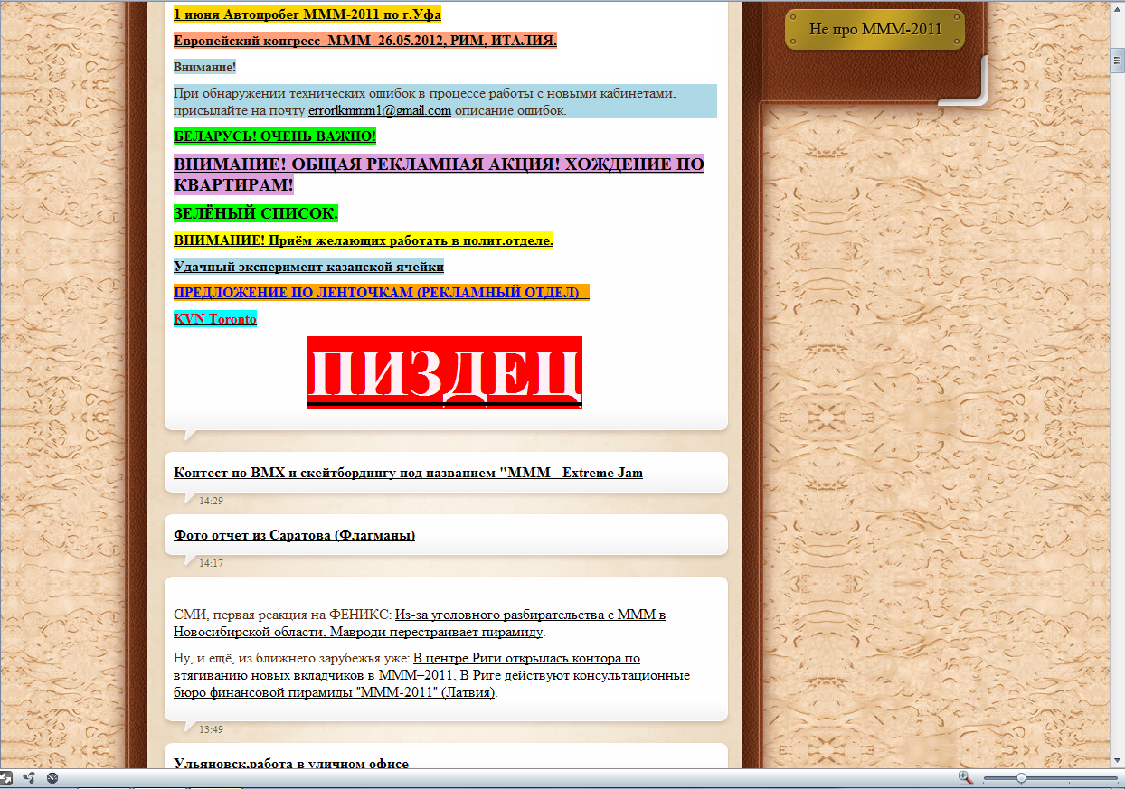Screen dimensions: 1125x789
Task: Click the 13:49 post timestamp
Action: [x=211, y=729]
